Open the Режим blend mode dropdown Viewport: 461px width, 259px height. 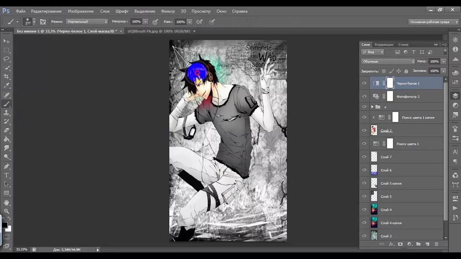point(87,22)
